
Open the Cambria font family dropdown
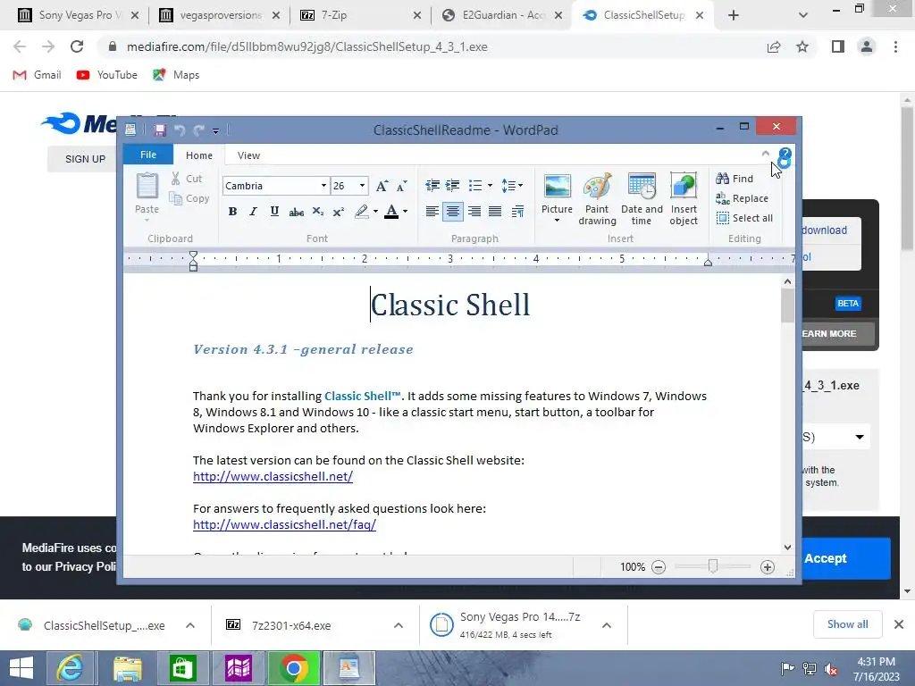coord(323,186)
